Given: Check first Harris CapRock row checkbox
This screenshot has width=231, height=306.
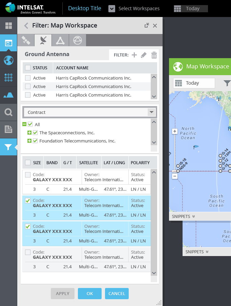Looking at the screenshot, I should point(28,78).
